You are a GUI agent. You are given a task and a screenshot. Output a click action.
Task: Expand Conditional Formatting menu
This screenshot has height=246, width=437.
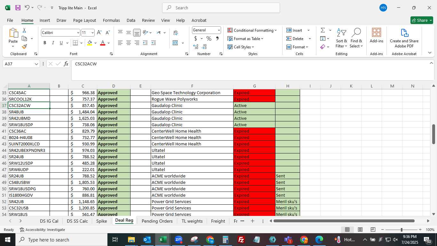(x=252, y=30)
